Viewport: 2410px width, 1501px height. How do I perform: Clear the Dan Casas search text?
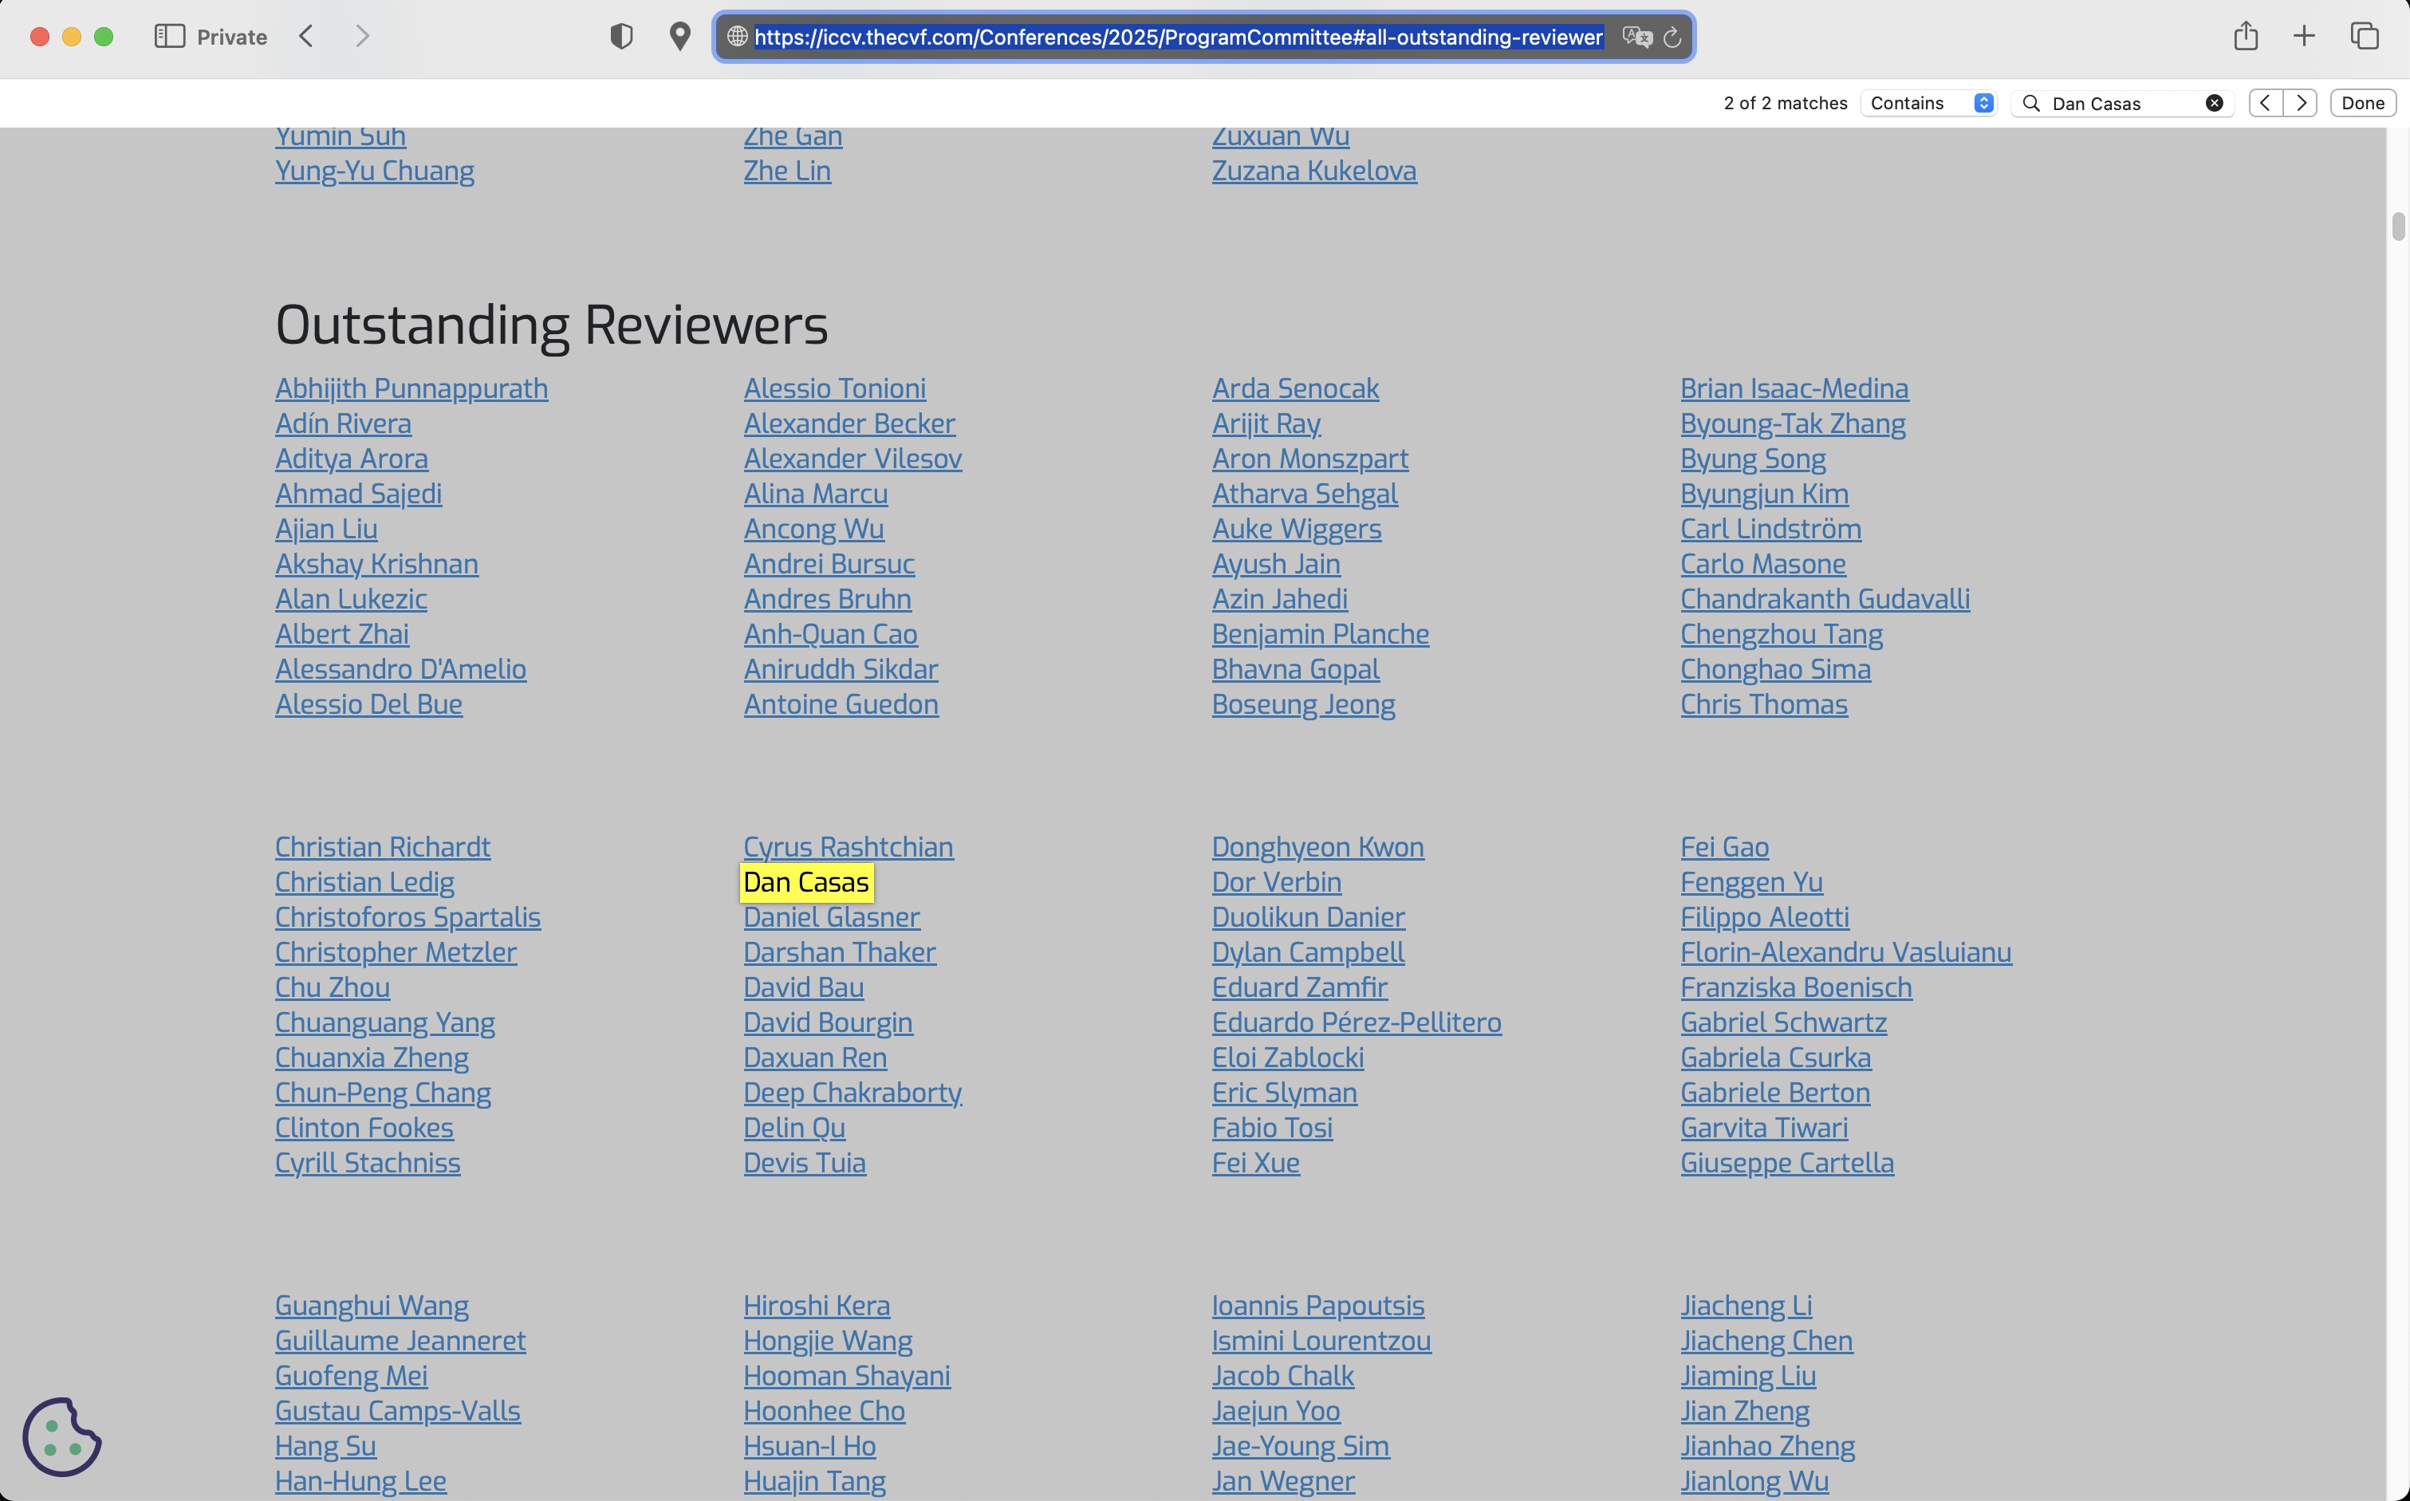point(2215,103)
